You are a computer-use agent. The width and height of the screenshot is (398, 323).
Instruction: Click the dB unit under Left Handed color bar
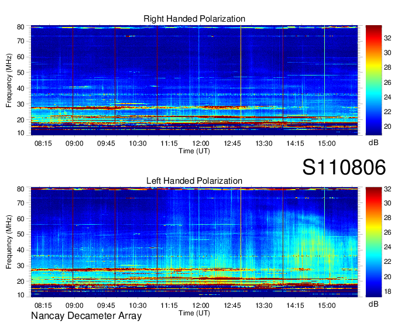coord(373,304)
